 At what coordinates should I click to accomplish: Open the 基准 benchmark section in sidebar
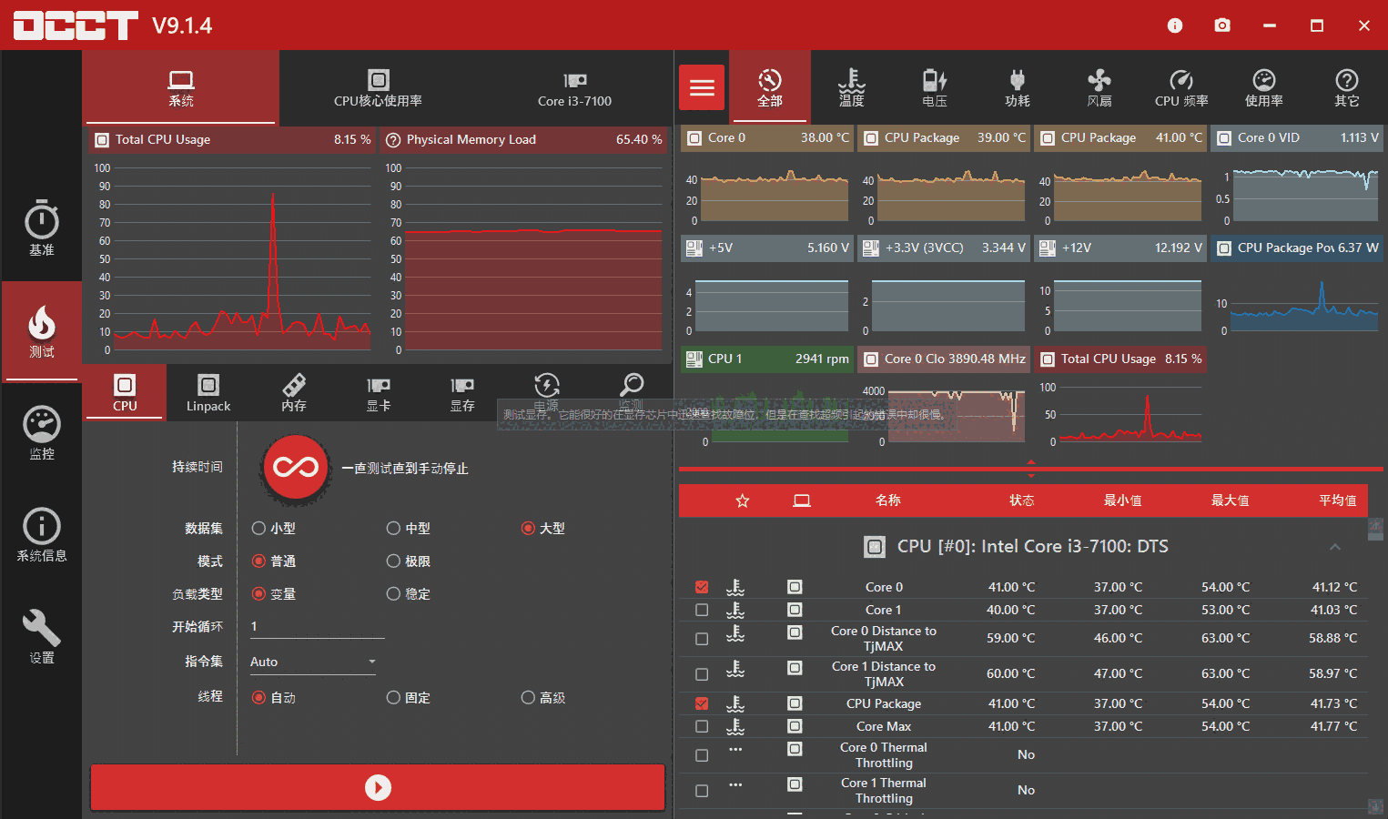(41, 227)
